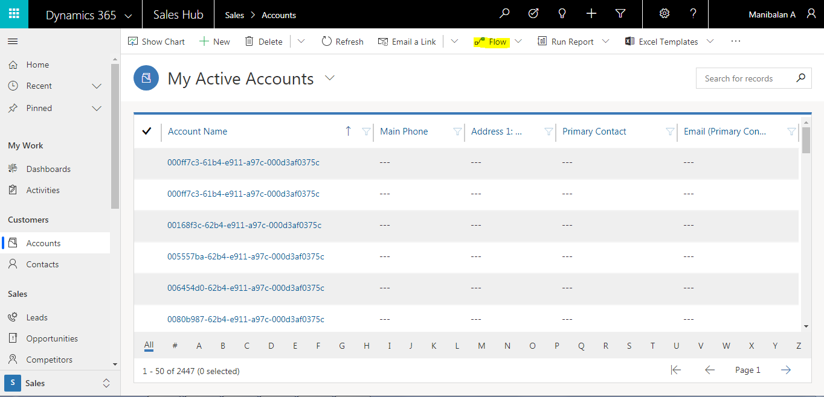
Task: Filter records by letter M
Action: tap(481, 346)
